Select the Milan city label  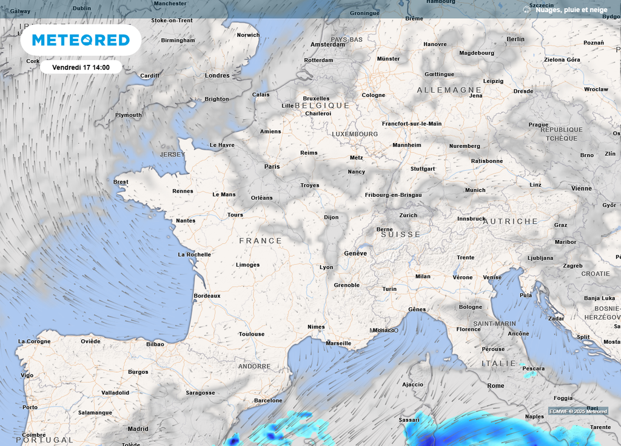click(423, 276)
